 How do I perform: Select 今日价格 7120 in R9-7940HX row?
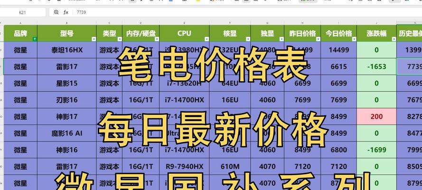(x=339, y=167)
